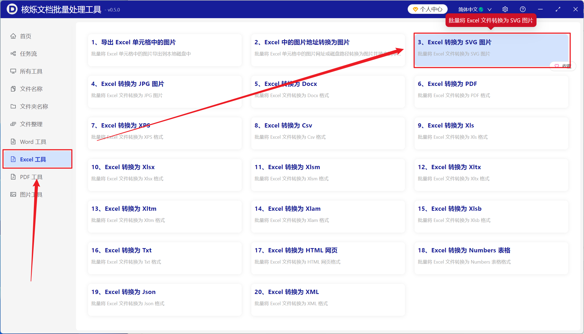Toggle fullscreen with the expand arrows icon
584x334 pixels.
tap(558, 9)
